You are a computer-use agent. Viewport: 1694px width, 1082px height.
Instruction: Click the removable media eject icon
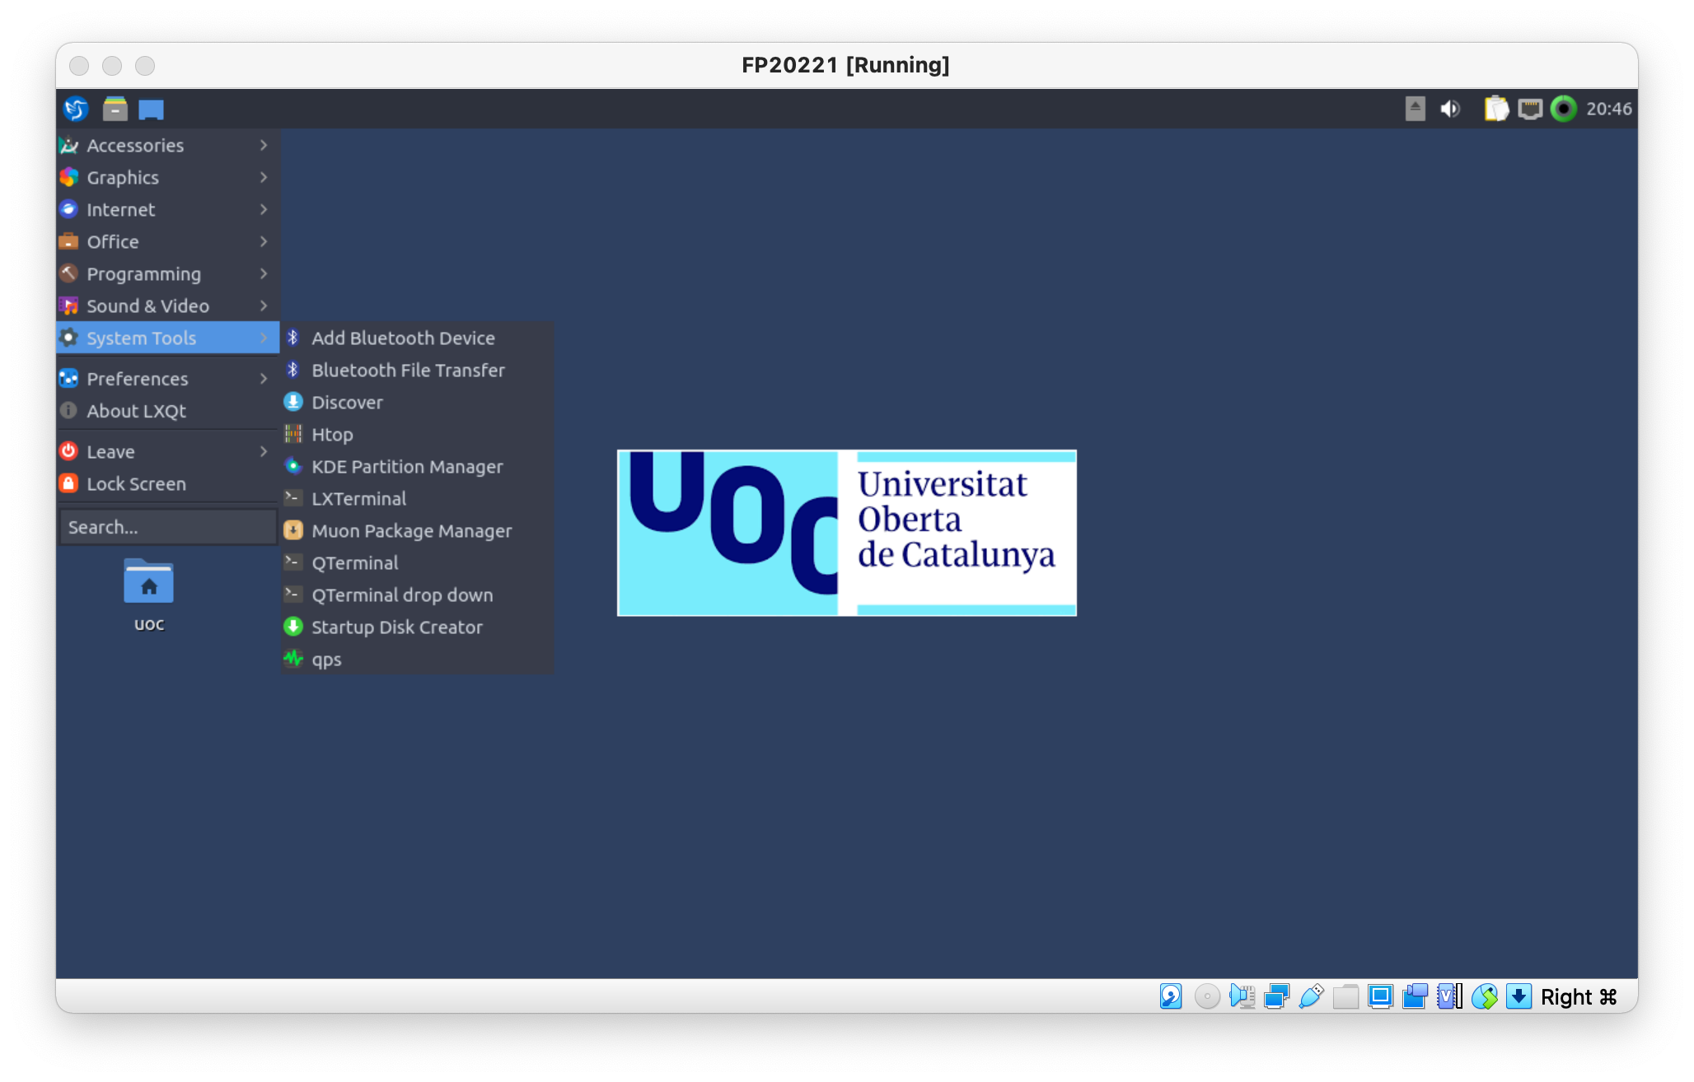(x=1415, y=109)
